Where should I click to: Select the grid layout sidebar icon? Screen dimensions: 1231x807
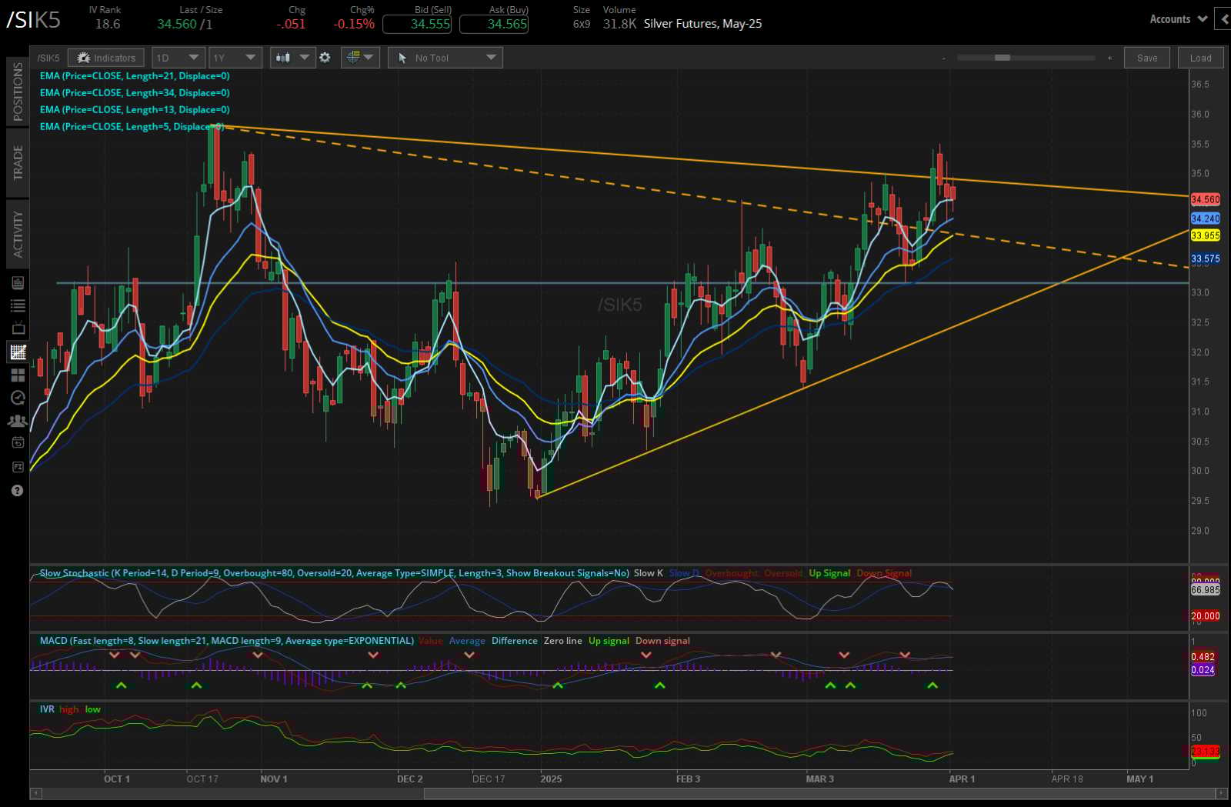(x=18, y=375)
